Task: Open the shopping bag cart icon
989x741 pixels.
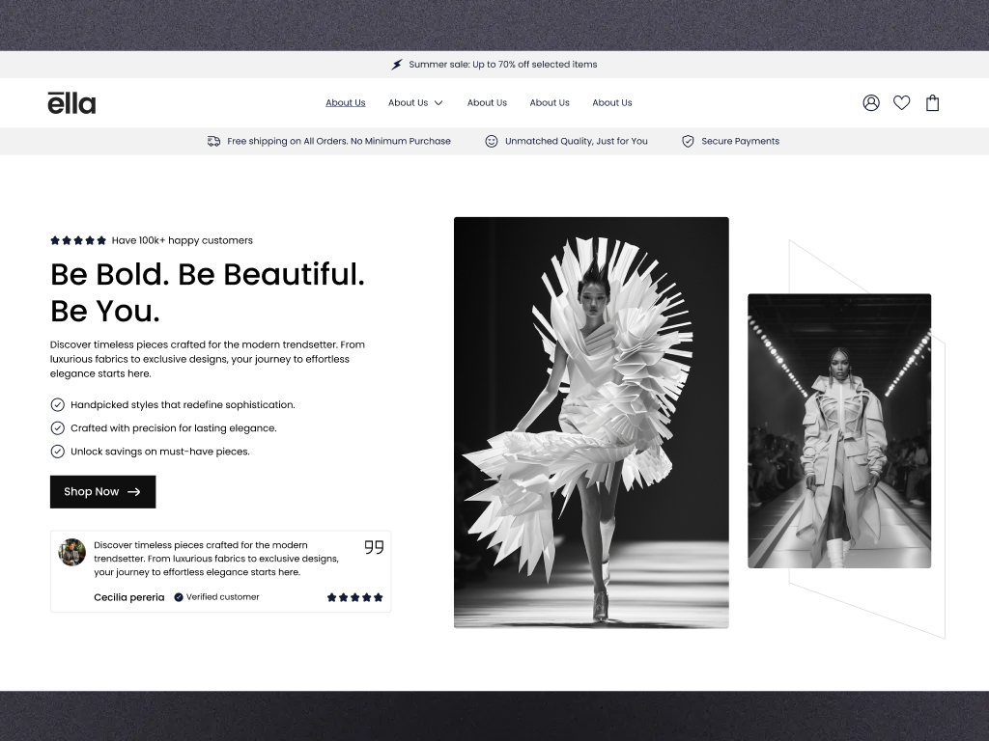Action: click(x=932, y=102)
